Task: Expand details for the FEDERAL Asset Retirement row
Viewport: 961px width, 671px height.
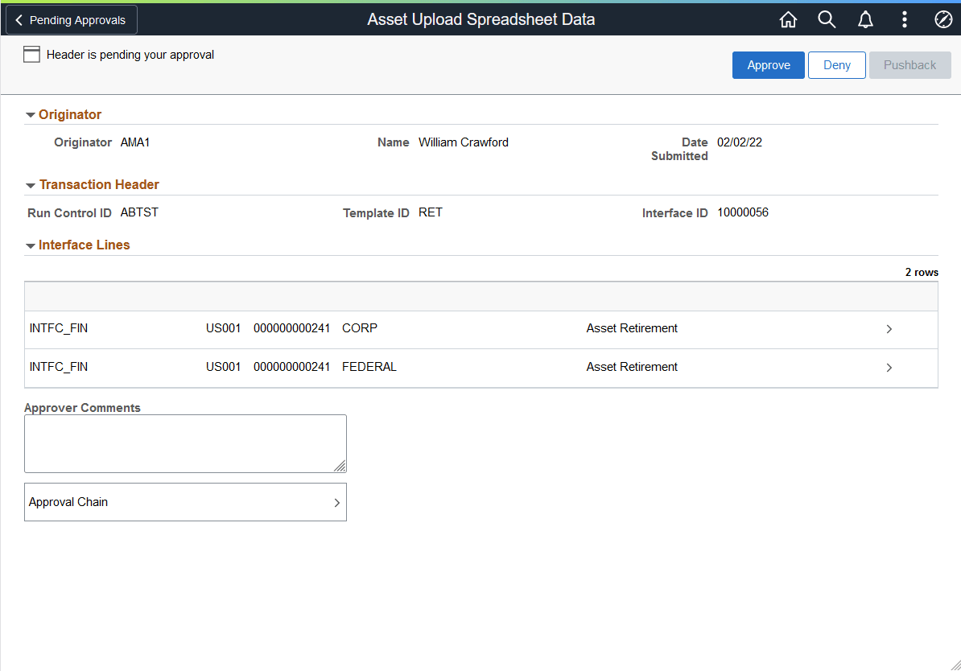Action: [x=889, y=368]
